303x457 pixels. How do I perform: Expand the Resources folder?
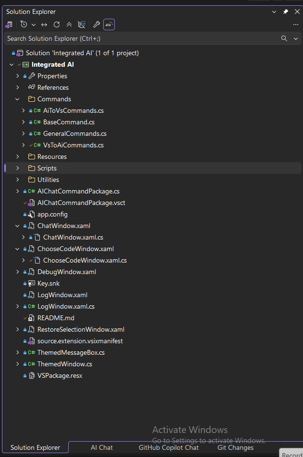click(17, 156)
